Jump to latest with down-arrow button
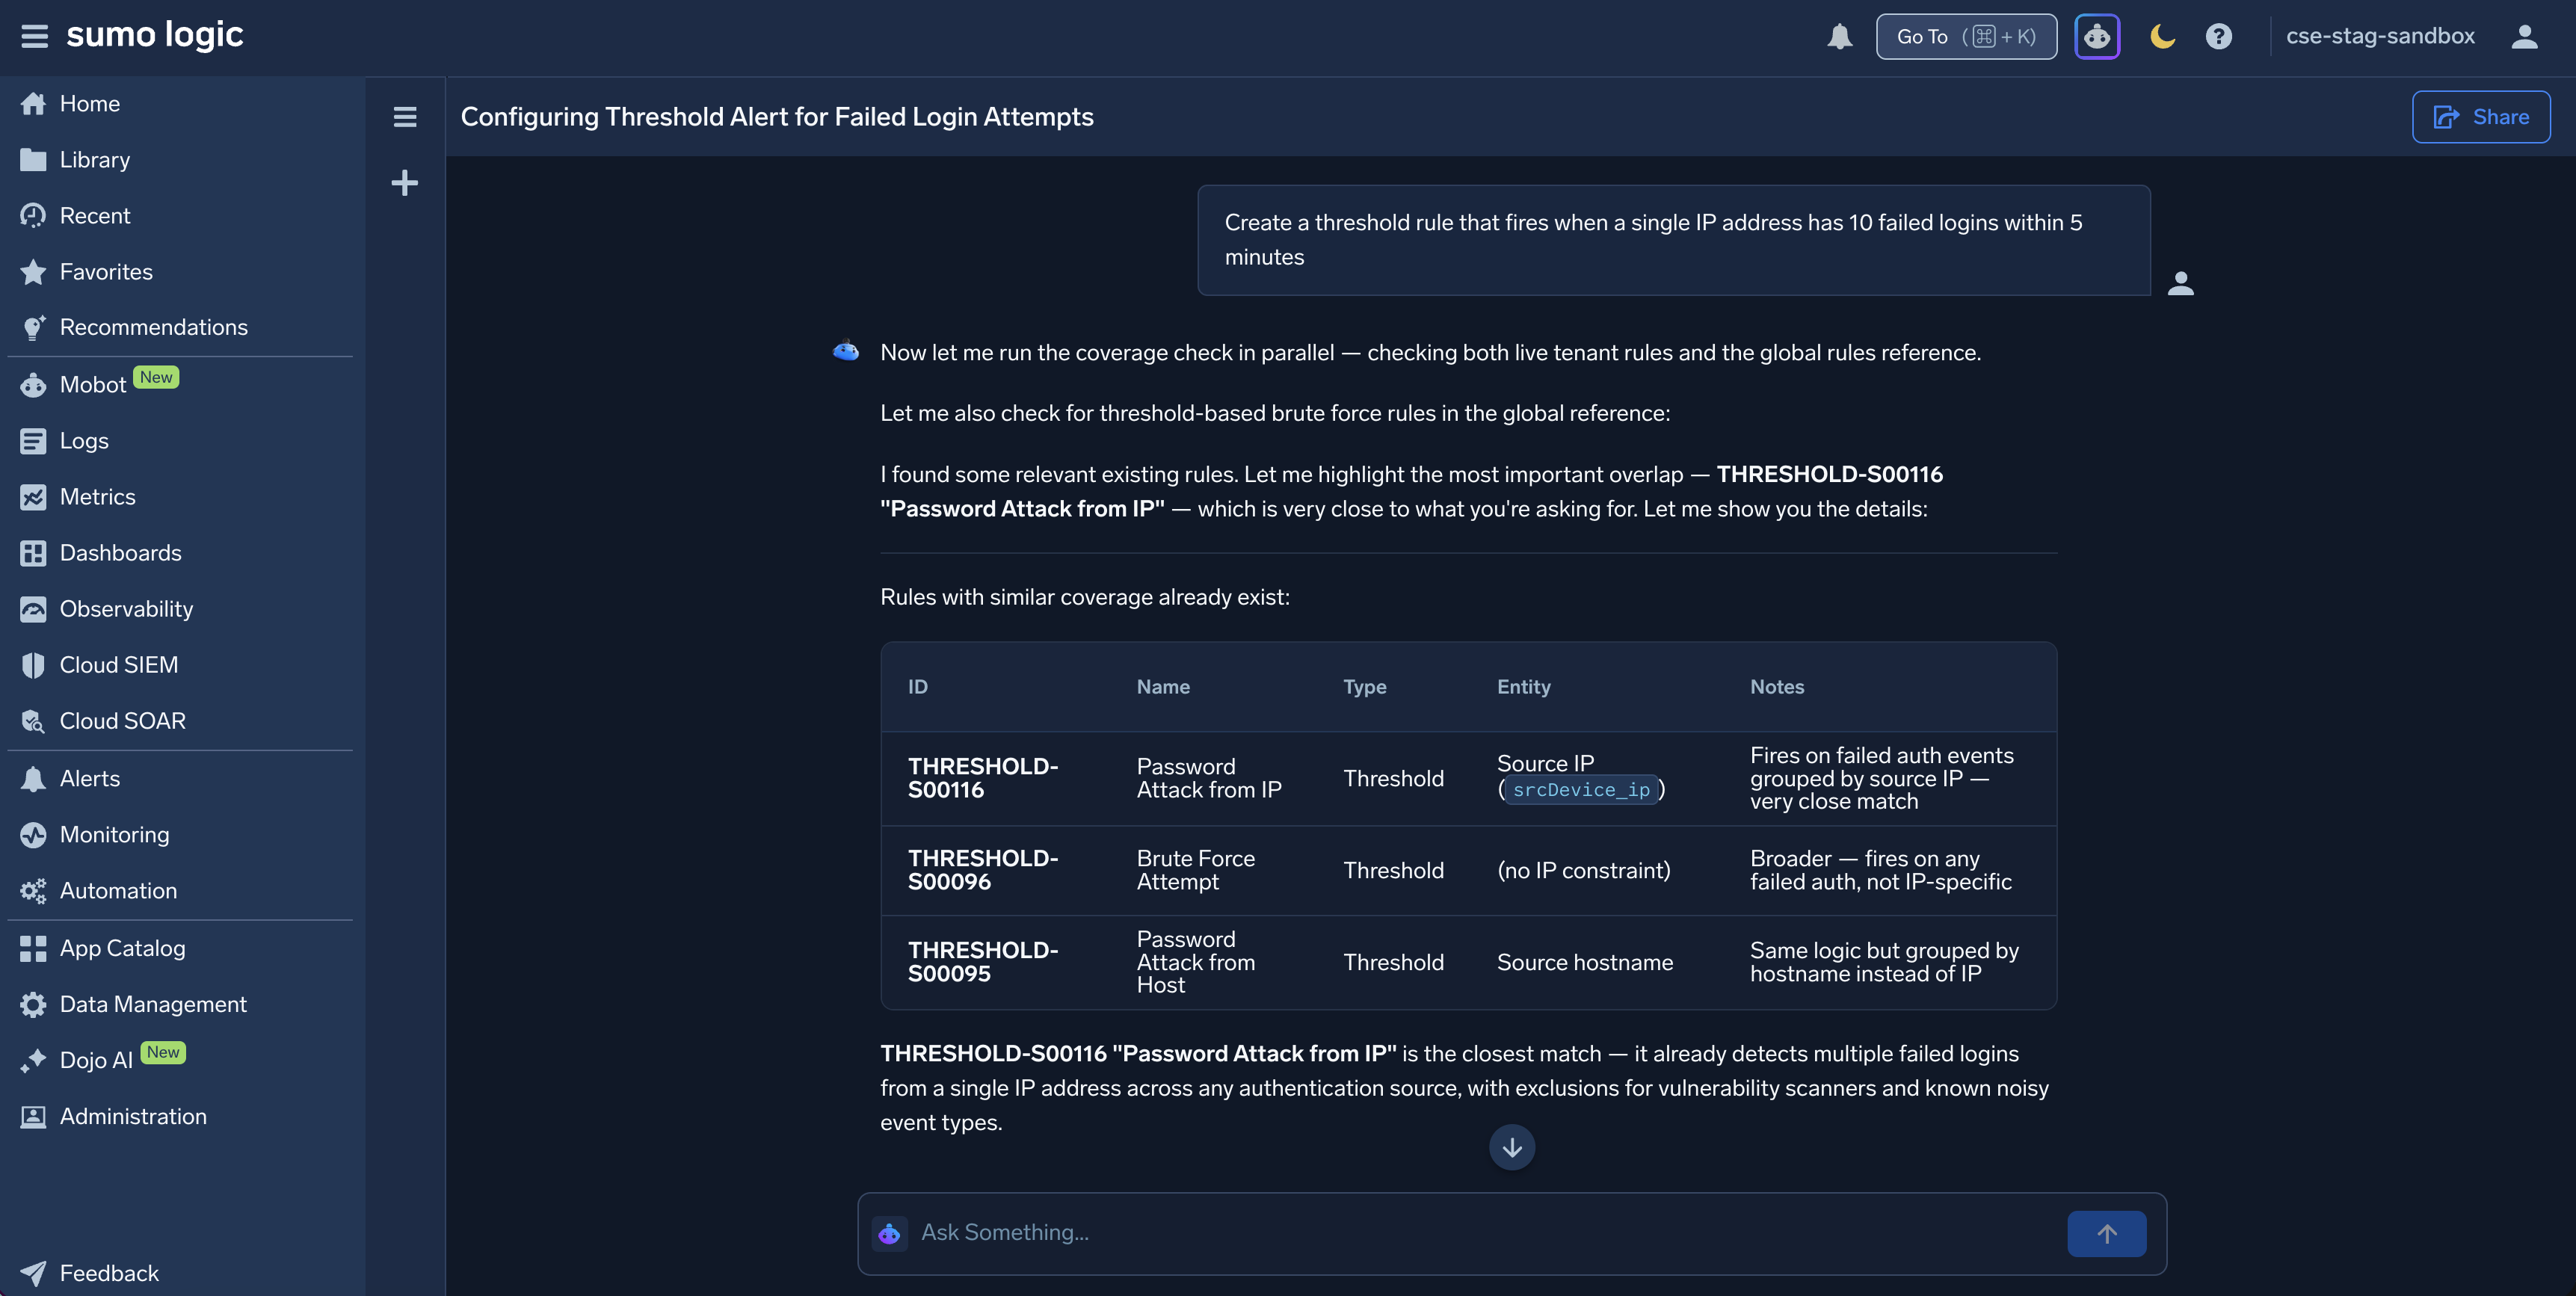The width and height of the screenshot is (2576, 1296). click(x=1511, y=1147)
